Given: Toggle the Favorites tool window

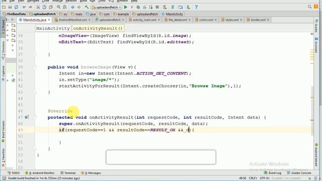Looking at the screenshot, I should (3, 157).
